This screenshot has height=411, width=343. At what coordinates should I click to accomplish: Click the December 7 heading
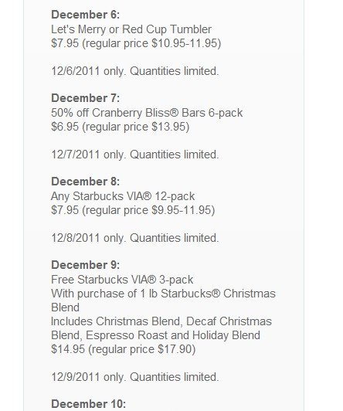86,98
